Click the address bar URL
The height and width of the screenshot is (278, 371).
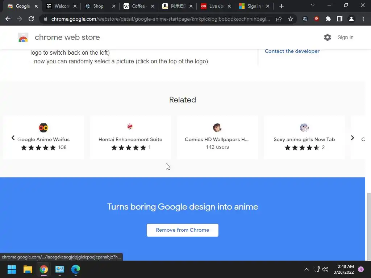point(161,19)
